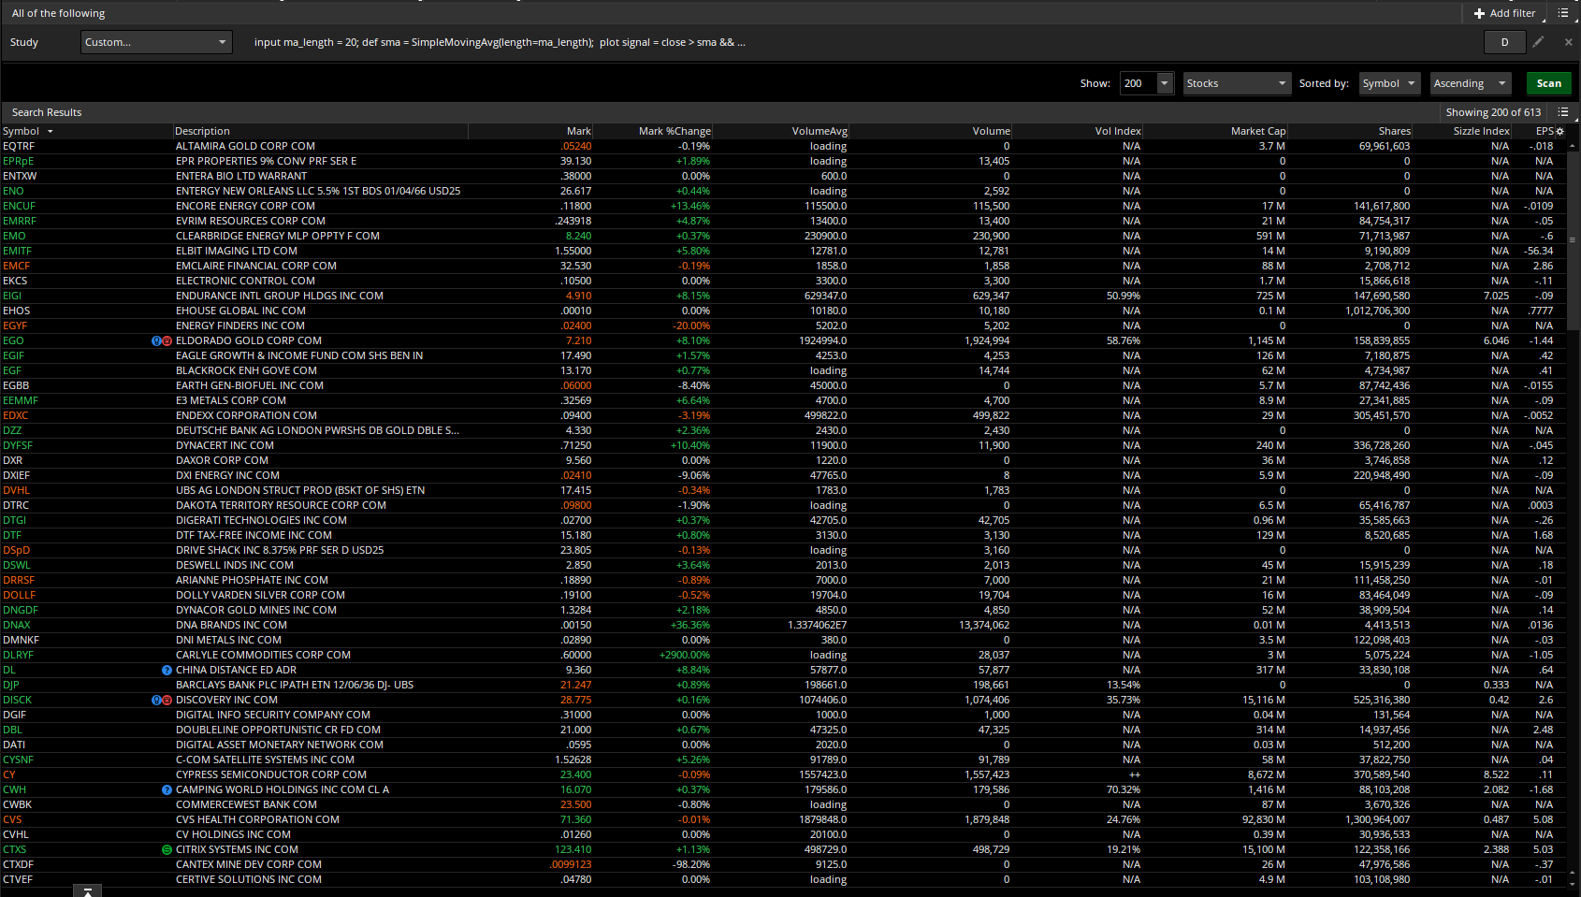Open the Ascending sort order dropdown
Image resolution: width=1581 pixels, height=897 pixels.
click(x=1471, y=83)
